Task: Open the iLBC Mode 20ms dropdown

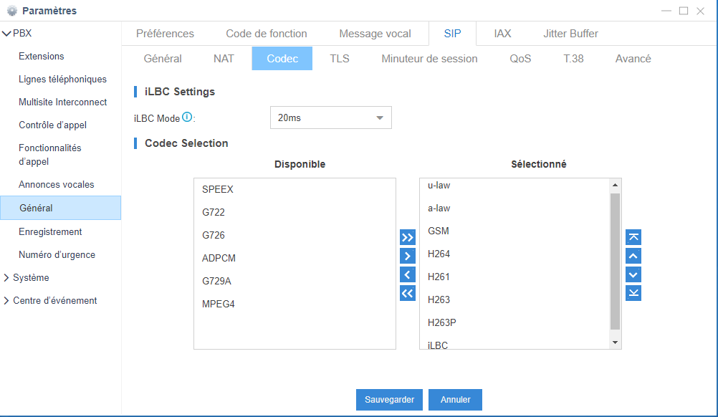Action: (331, 118)
